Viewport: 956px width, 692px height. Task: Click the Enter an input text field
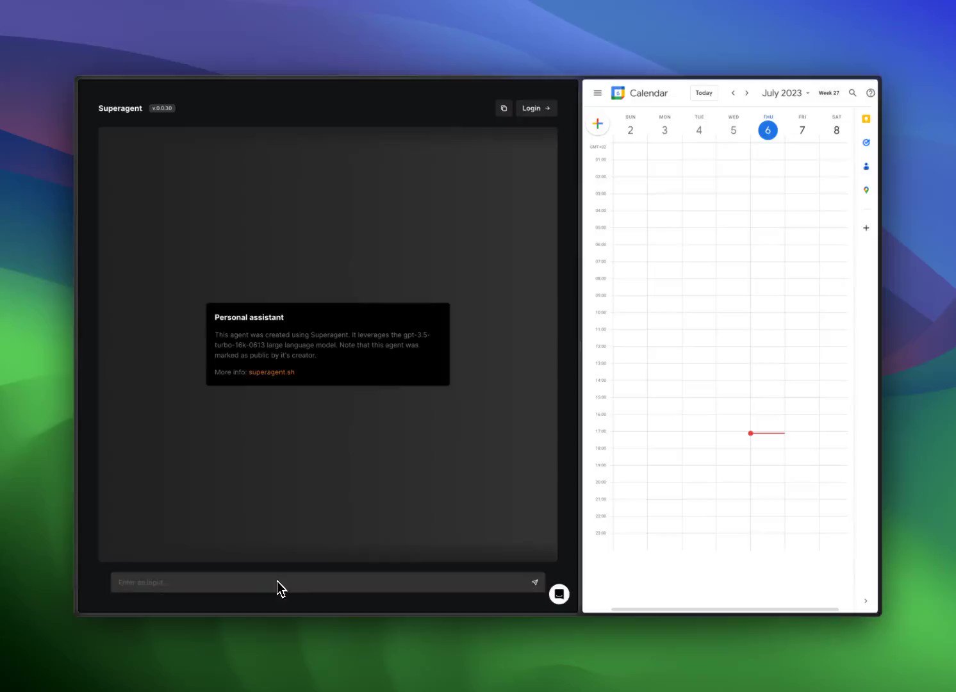[x=288, y=582]
